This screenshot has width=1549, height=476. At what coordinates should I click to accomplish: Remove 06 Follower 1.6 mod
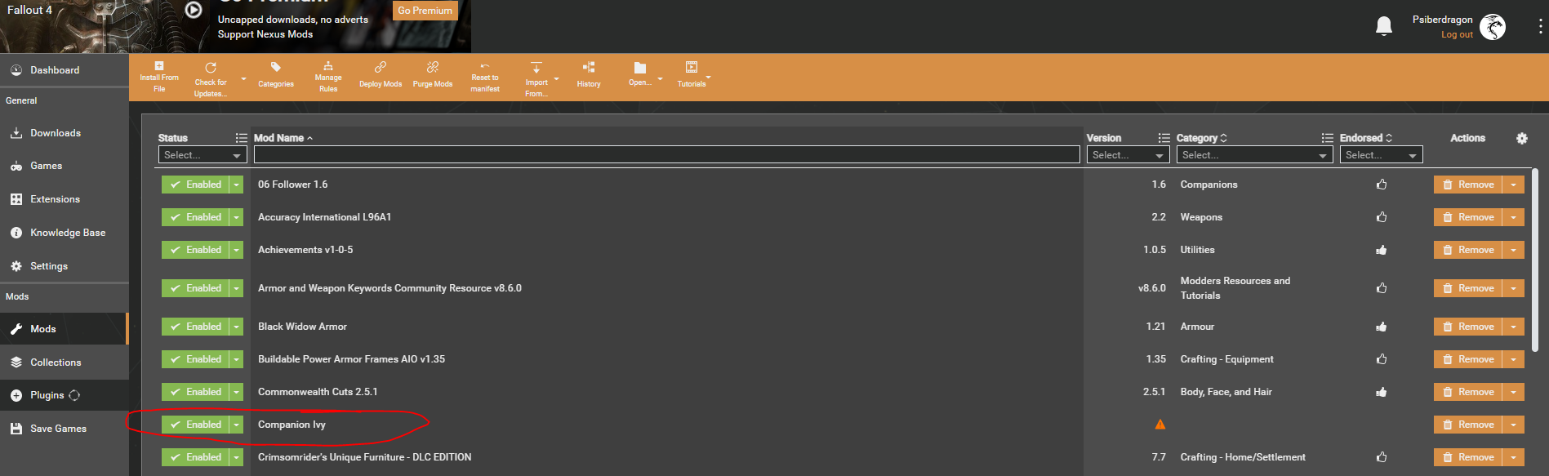point(1468,185)
